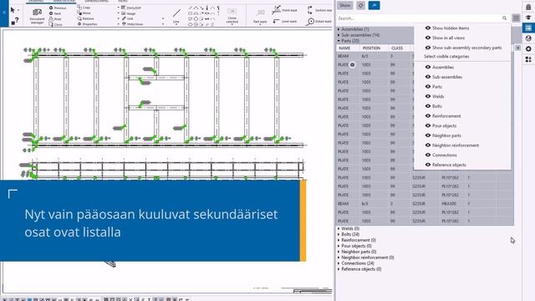
Task: Open drawing Properties from ribbon
Action: pos(87,24)
